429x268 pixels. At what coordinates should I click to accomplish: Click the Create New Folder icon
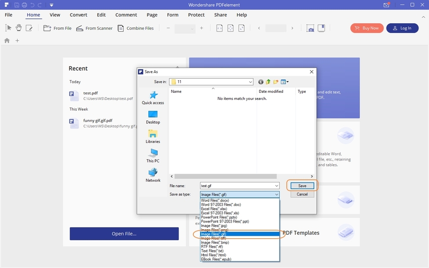[276, 82]
